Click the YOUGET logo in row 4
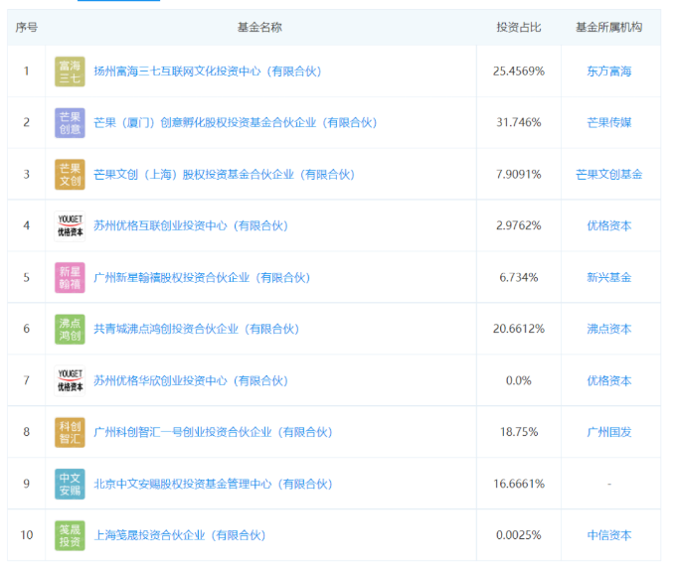 pos(70,225)
